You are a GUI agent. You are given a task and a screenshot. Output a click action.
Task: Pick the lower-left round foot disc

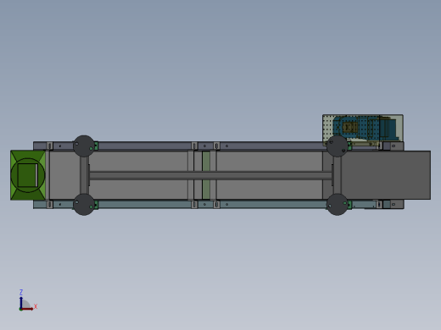point(84,205)
